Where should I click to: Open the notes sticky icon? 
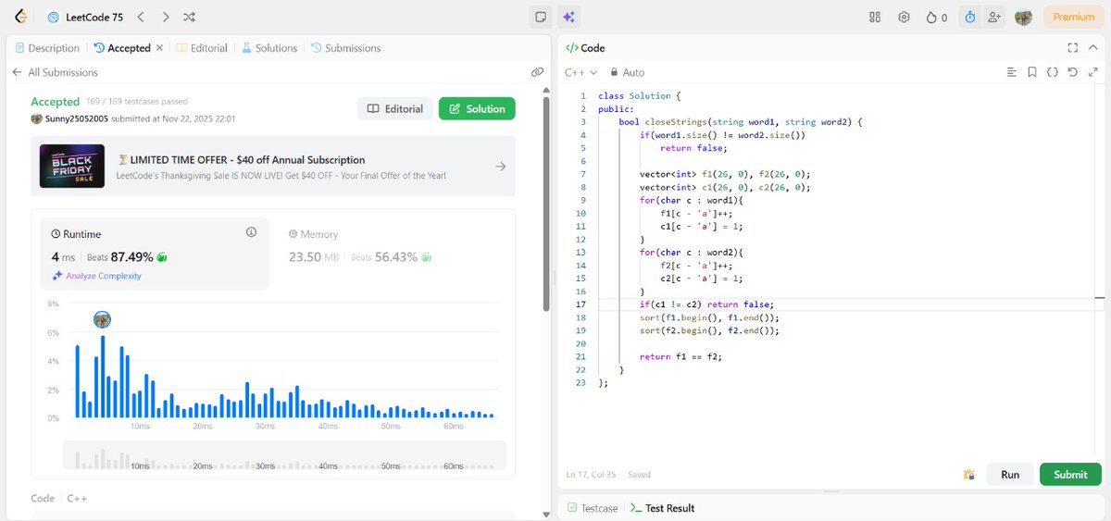point(540,17)
